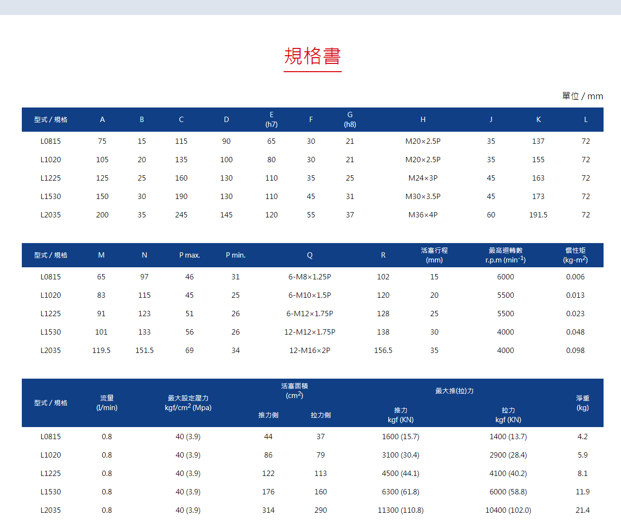
Task: Click the L0815 model in first table
Action: (50, 141)
